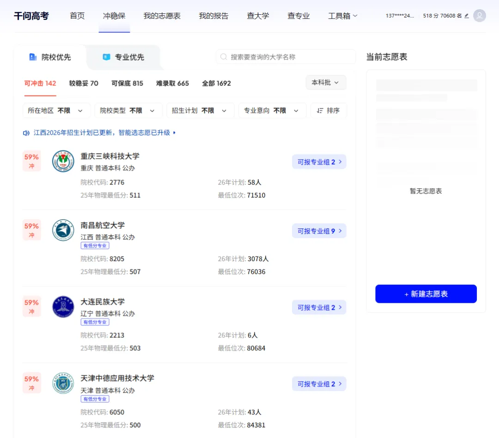Open 可报专业组 2 for 大连民族大学
This screenshot has height=438, width=499.
point(319,307)
